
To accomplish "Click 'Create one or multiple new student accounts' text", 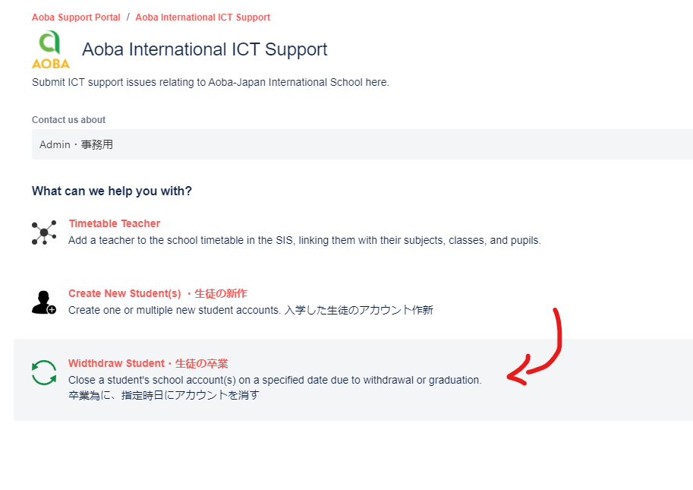I will click(x=250, y=310).
